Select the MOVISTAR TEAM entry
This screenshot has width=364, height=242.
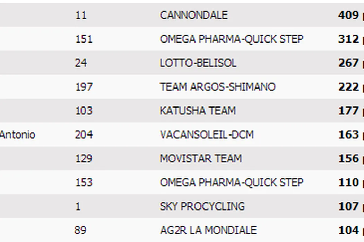coord(201,158)
